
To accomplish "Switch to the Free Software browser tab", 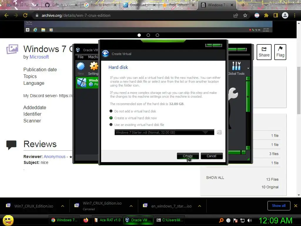I will click(178, 5).
